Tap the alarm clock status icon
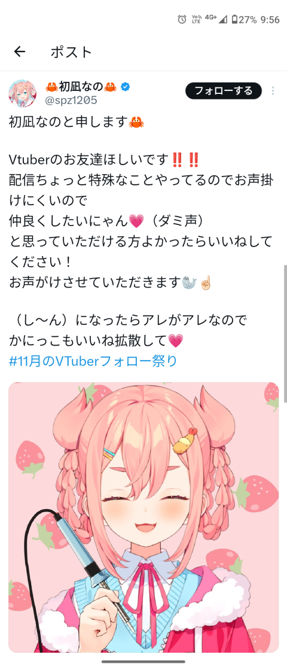Screen dimensions: 287x670 [182, 19]
